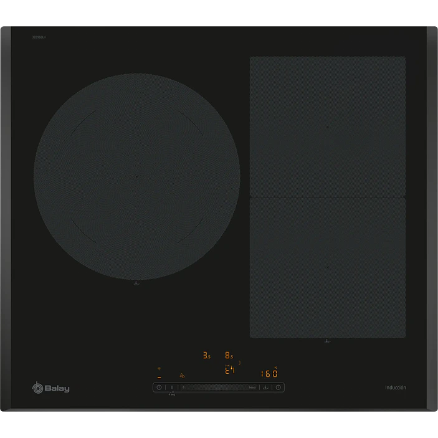438x438 pixels.
Task: Tap the pause icon above the 4 seg key-lock mark
Action: [171, 387]
